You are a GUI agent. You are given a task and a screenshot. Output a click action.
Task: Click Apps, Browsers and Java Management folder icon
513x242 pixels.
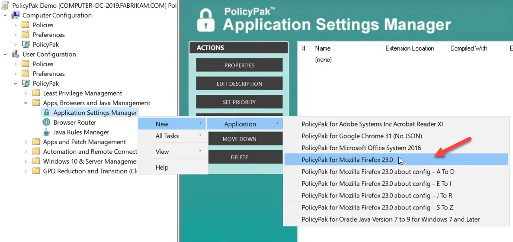36,103
